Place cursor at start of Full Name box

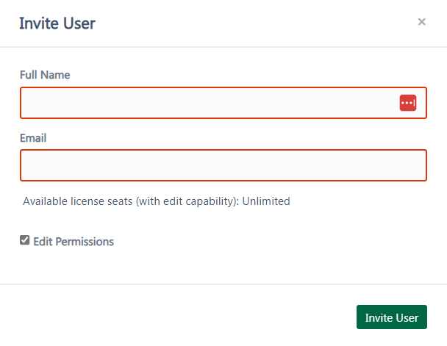tap(27, 103)
